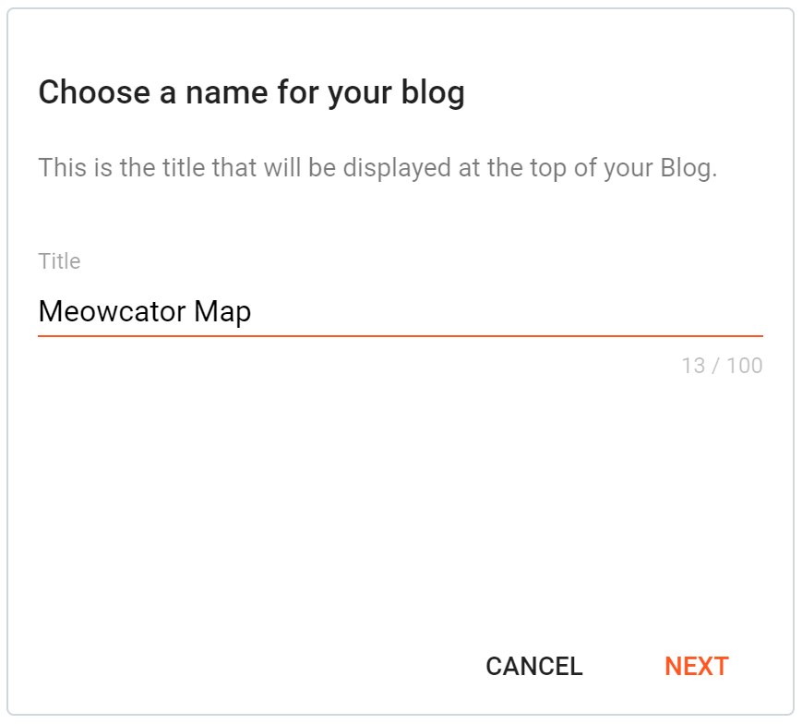The width and height of the screenshot is (802, 724).
Task: Click the Title field label
Action: pyautogui.click(x=59, y=261)
